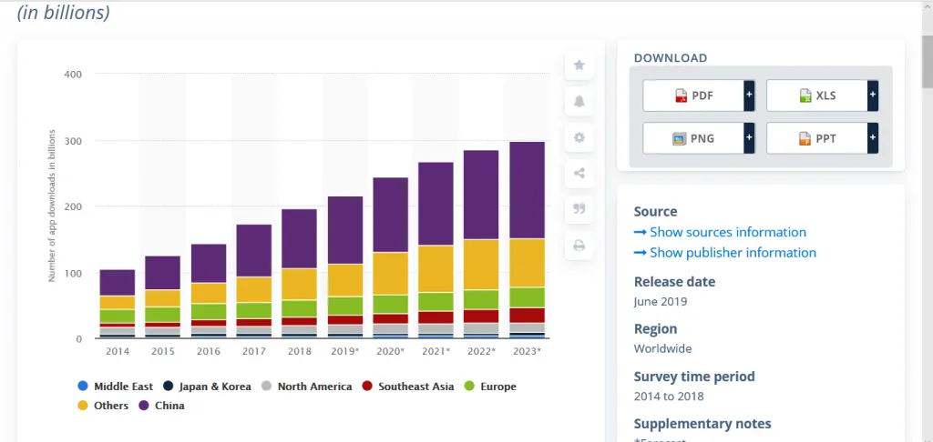Viewport: 933px width, 442px height.
Task: Click the 2019* axis label
Action: click(x=345, y=351)
